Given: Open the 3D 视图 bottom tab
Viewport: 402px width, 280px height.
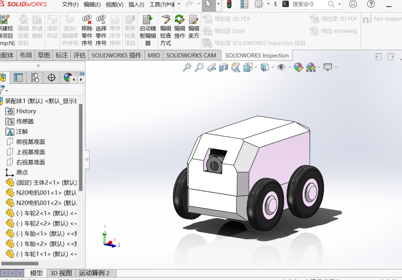Looking at the screenshot, I should [x=61, y=273].
